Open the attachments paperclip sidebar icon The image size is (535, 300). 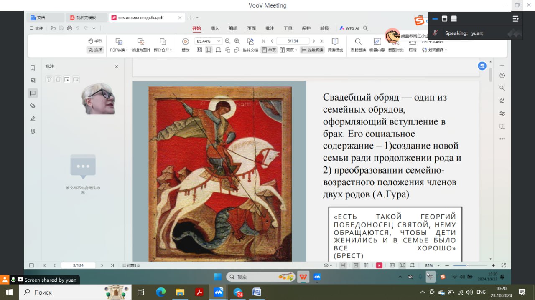point(33,106)
